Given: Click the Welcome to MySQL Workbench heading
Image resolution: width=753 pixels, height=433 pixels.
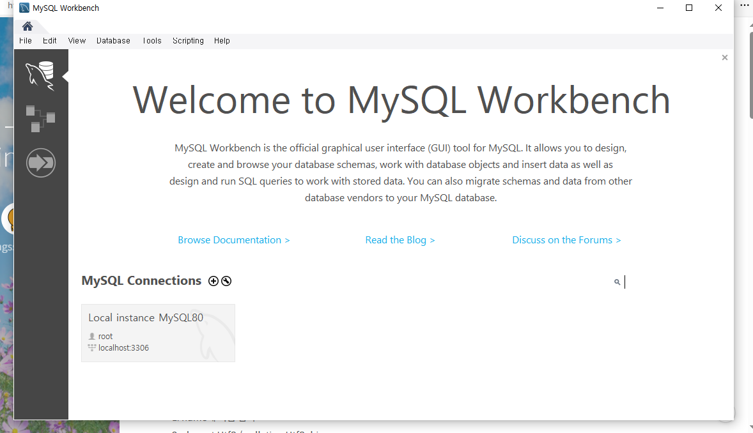Looking at the screenshot, I should pyautogui.click(x=401, y=101).
